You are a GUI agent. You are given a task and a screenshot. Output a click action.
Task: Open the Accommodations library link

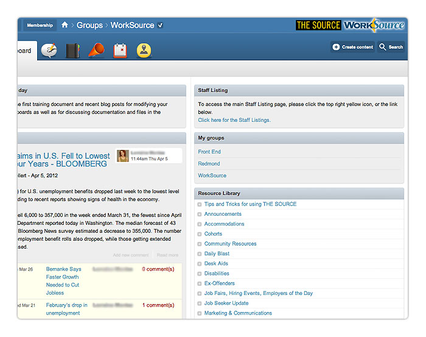(225, 224)
